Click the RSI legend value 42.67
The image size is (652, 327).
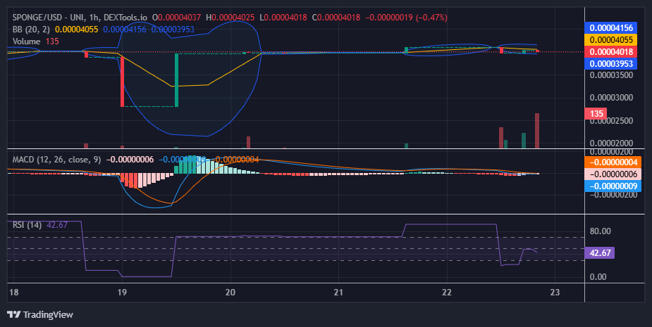click(x=57, y=225)
